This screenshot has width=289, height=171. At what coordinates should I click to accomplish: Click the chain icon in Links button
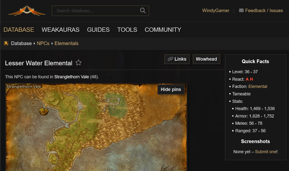point(170,59)
